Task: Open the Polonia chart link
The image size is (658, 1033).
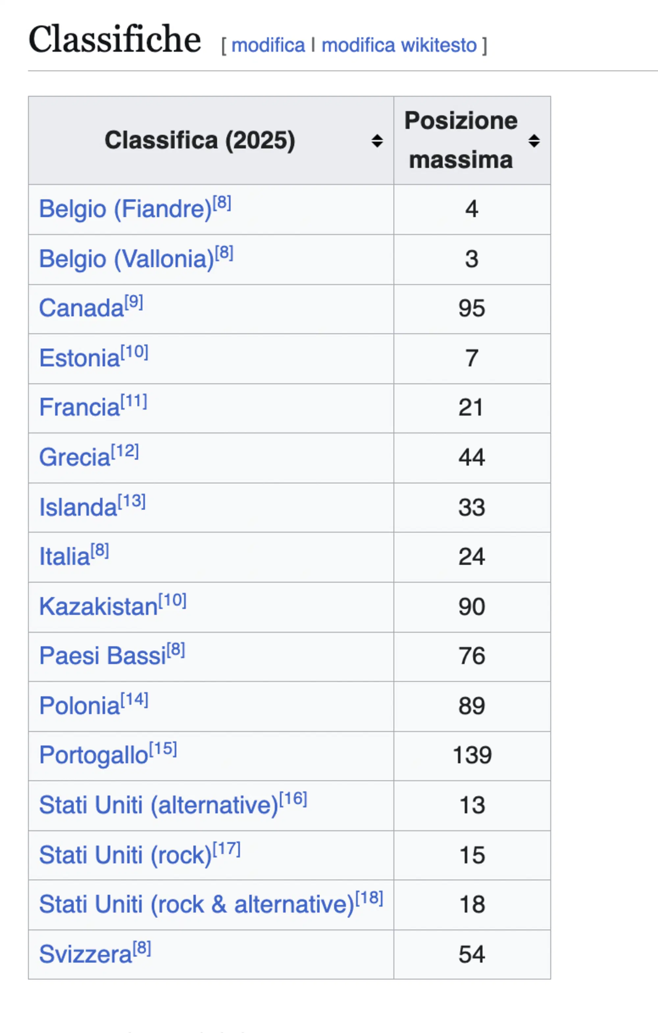Action: pos(79,706)
